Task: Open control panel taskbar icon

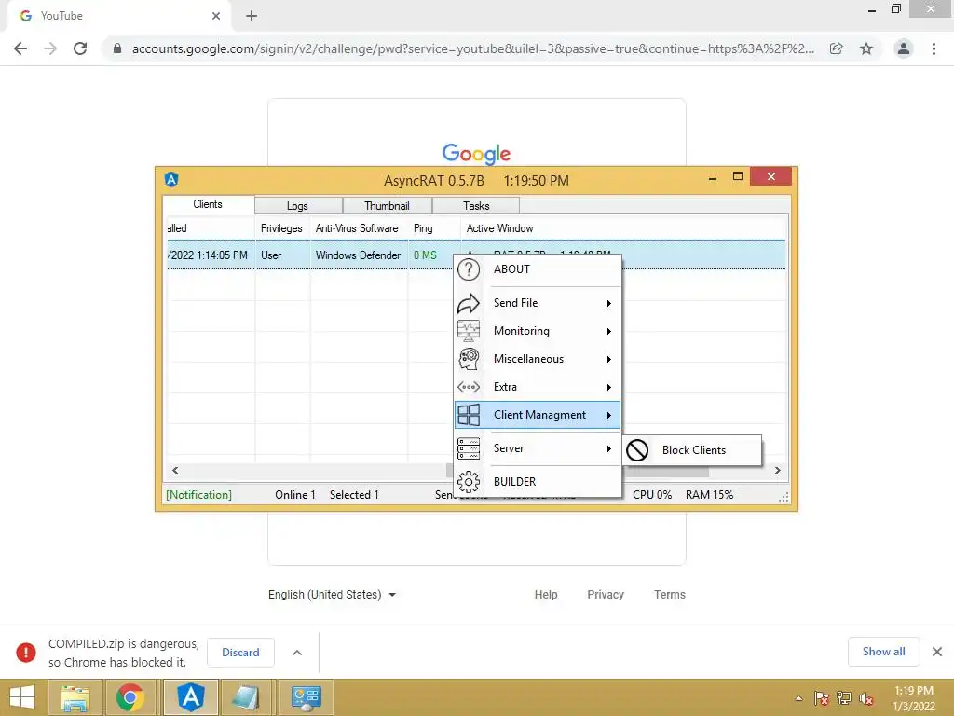Action: tap(306, 697)
